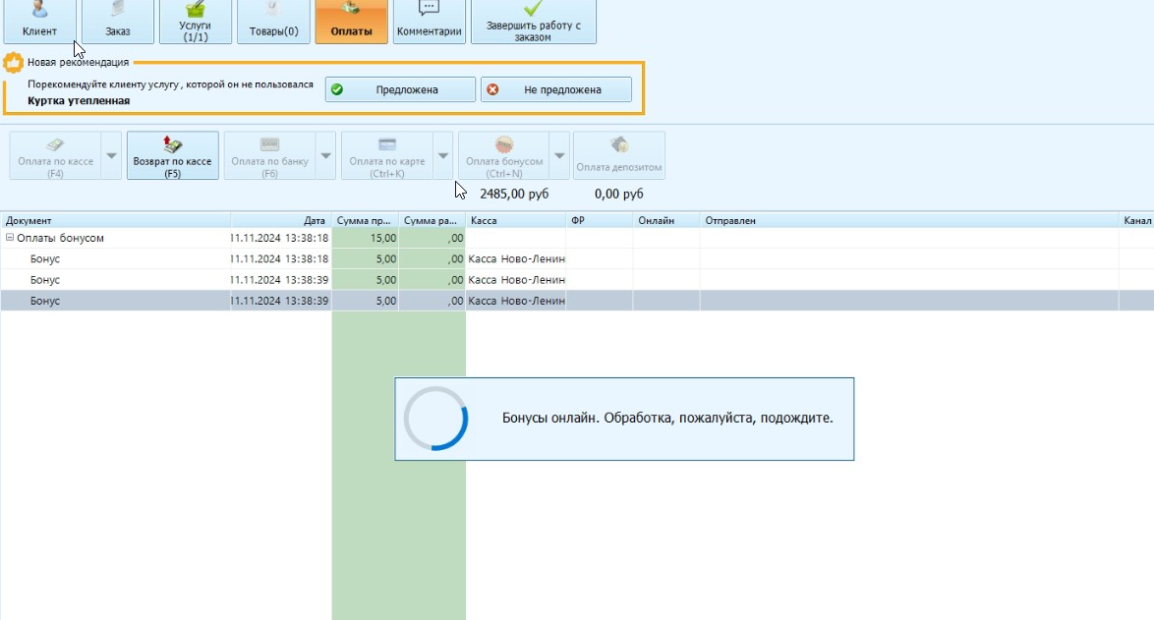Click the Возврат по кассе (F5) button
1154x620 pixels.
pyautogui.click(x=172, y=155)
